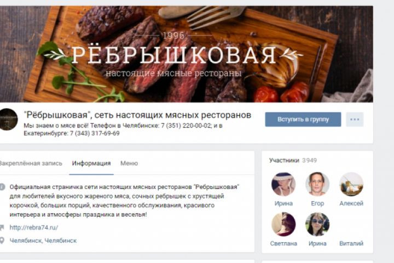The image size is (394, 263).
Task: Click the info icon beside the description
Action: (2, 187)
